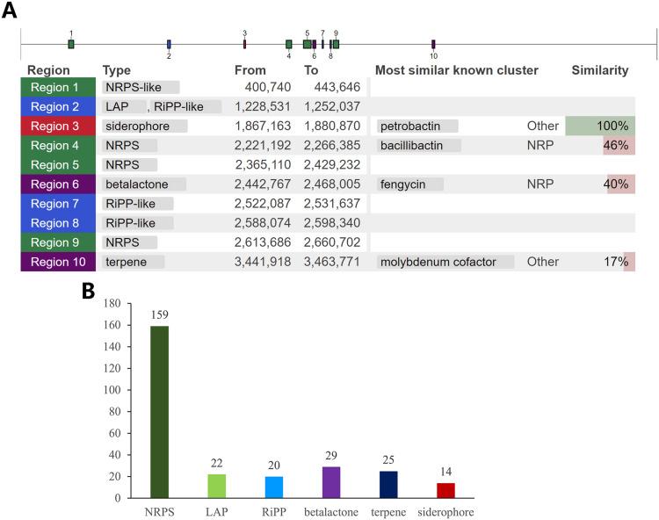
Task: Click genome map marker for region 2
Action: click(x=169, y=44)
